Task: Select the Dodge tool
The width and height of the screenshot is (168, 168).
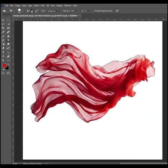Action: click(x=3, y=48)
